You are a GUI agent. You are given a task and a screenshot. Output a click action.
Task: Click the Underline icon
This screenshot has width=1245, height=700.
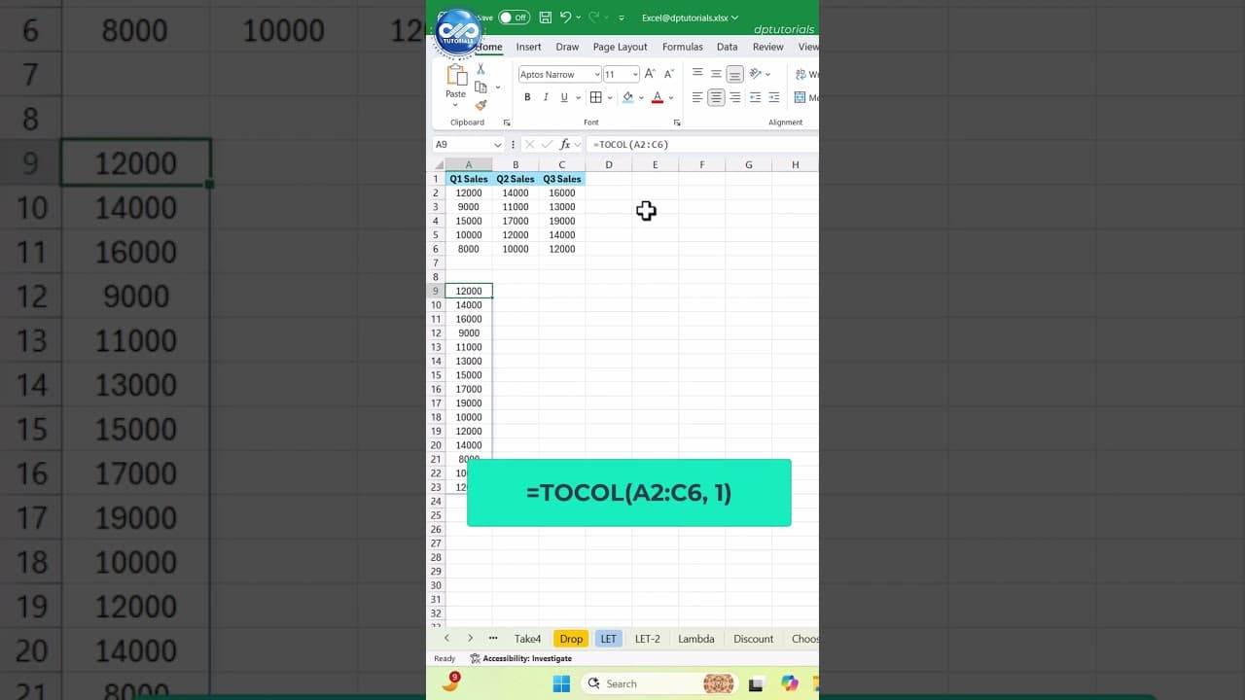[x=564, y=97]
